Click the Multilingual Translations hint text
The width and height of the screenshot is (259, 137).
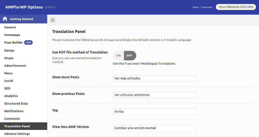click(144, 64)
